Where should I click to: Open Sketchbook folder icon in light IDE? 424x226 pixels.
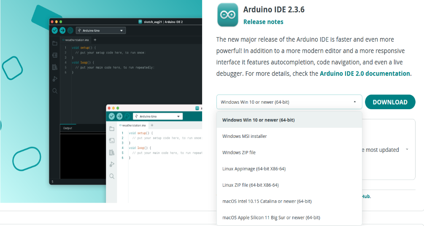point(112,129)
